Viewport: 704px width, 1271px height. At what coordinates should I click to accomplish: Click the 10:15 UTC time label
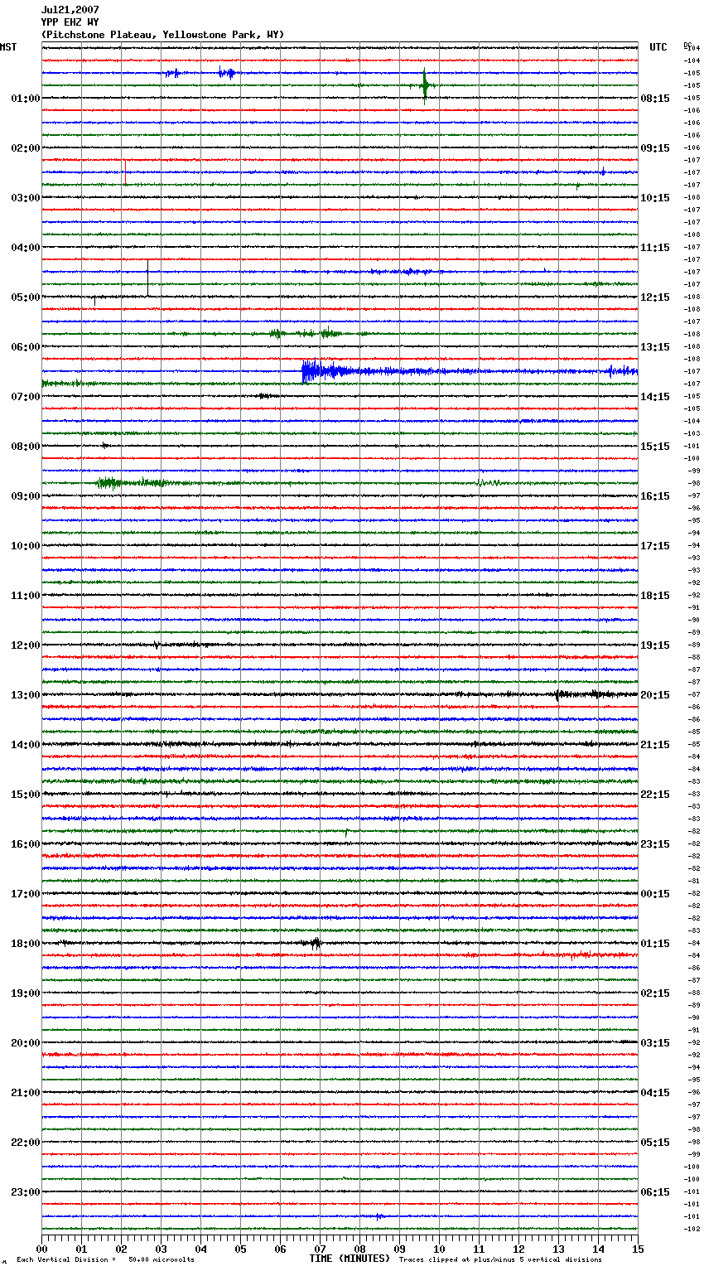655,198
